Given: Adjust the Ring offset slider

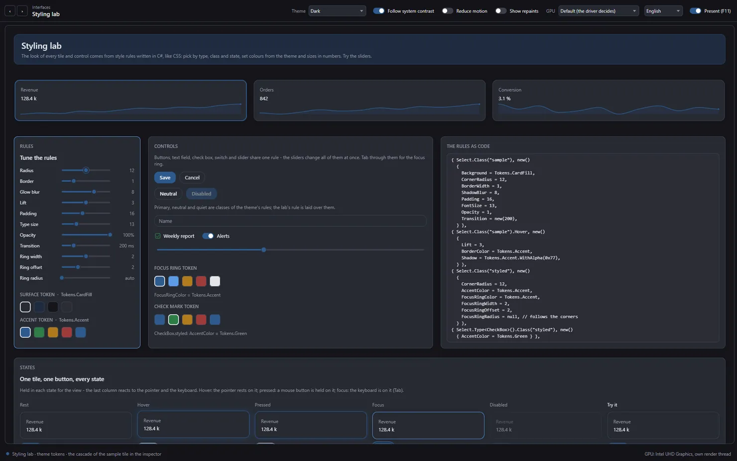Looking at the screenshot, I should [x=86, y=267].
